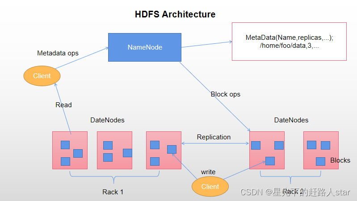Select the orange Client ellipse under write label
The width and height of the screenshot is (357, 201).
pyautogui.click(x=210, y=186)
